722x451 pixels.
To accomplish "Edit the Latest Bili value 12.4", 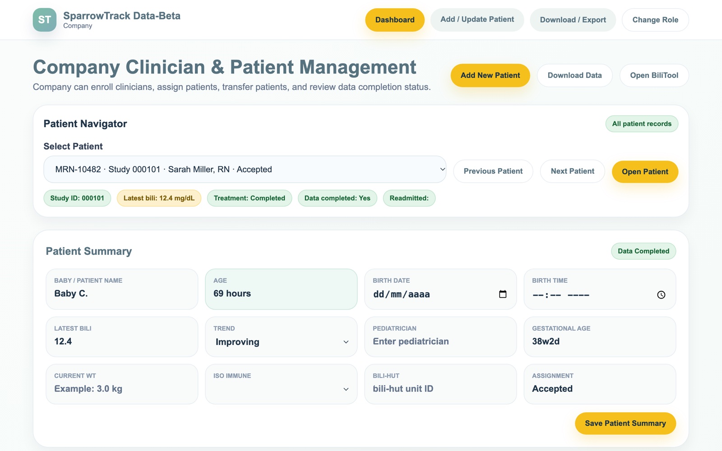I will [122, 337].
